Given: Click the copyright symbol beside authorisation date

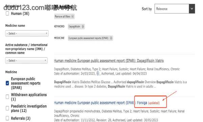Looking at the screenshot, I should 98,74.
